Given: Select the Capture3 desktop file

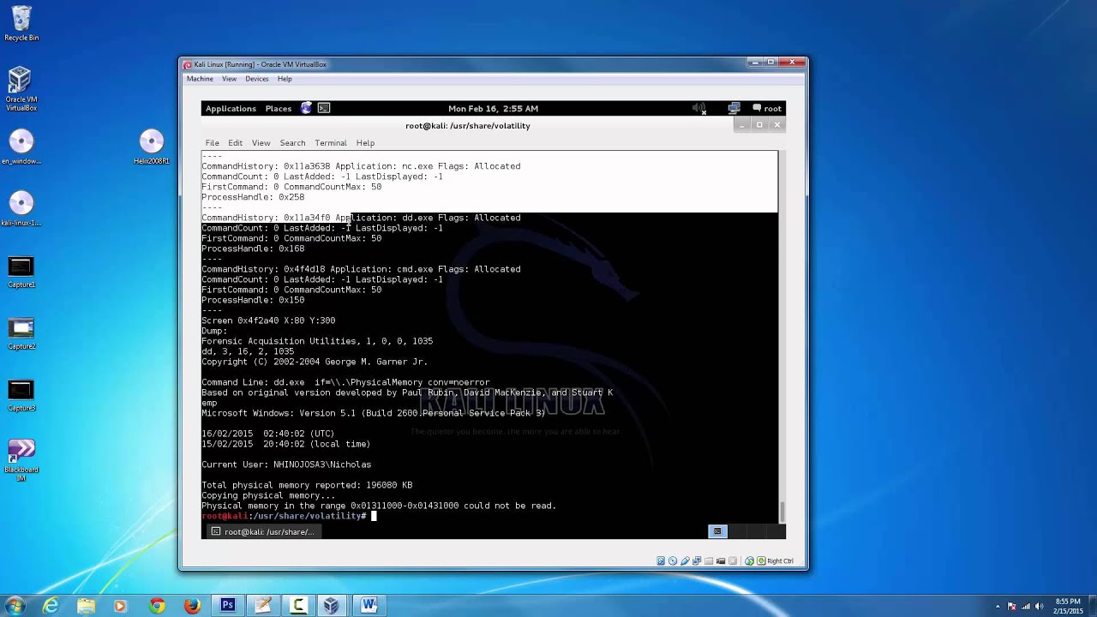Looking at the screenshot, I should click(21, 395).
